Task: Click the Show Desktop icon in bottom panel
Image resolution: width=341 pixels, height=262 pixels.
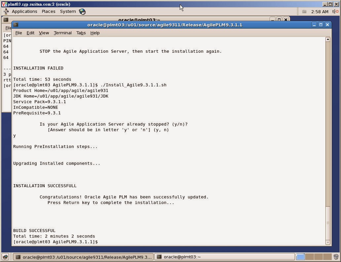Action: [5, 257]
